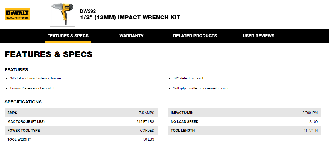Go to the Related Products tab
The width and height of the screenshot is (329, 152).
[195, 36]
